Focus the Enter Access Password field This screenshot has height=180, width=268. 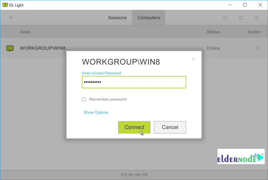(x=134, y=82)
